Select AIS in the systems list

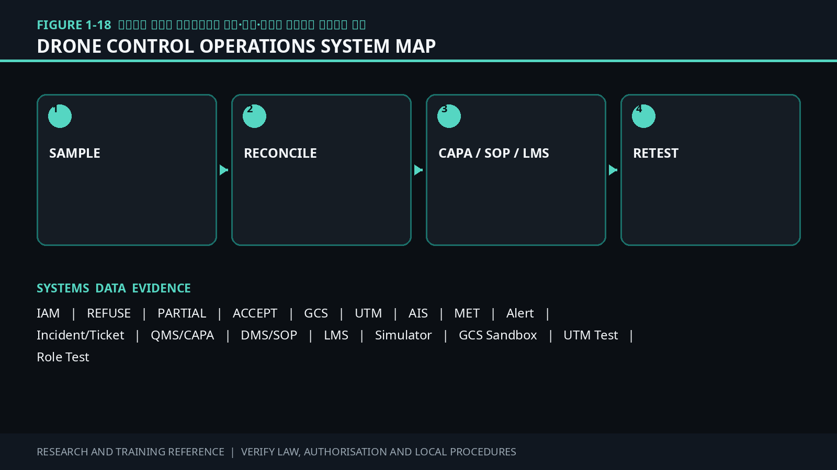pos(418,313)
